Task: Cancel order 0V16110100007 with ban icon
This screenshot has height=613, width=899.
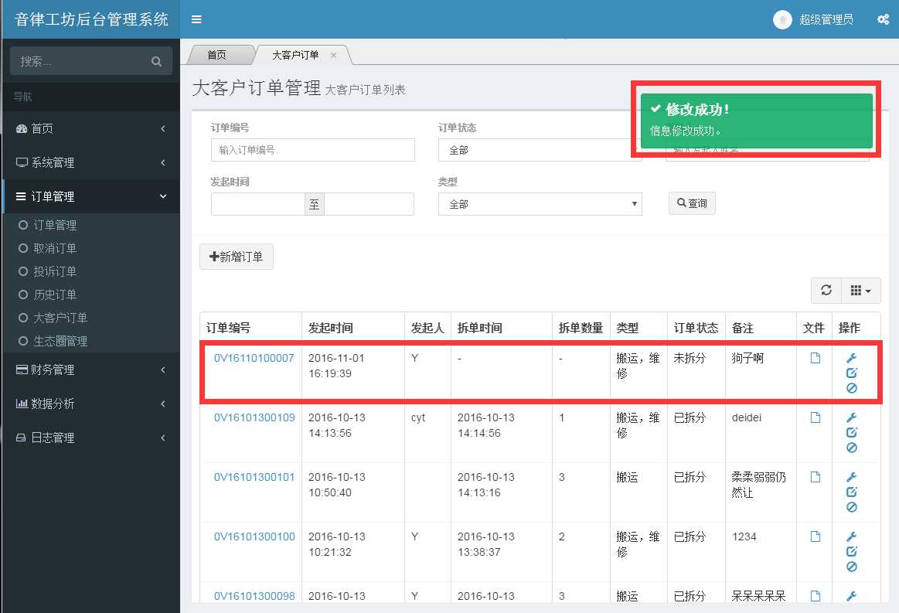Action: (x=851, y=388)
